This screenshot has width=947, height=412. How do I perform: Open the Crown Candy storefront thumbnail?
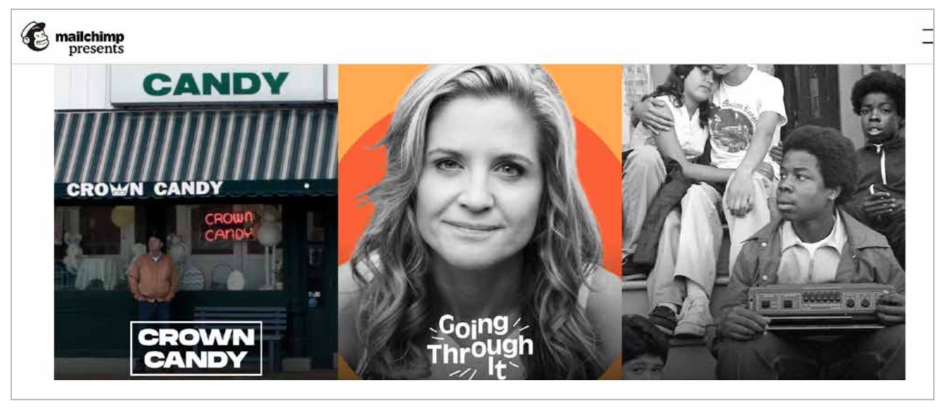click(x=196, y=222)
